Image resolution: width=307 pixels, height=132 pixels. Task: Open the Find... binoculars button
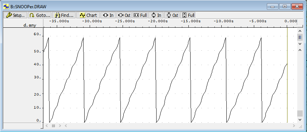point(64,15)
